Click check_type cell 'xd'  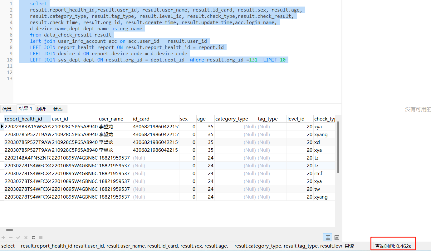coord(324,142)
